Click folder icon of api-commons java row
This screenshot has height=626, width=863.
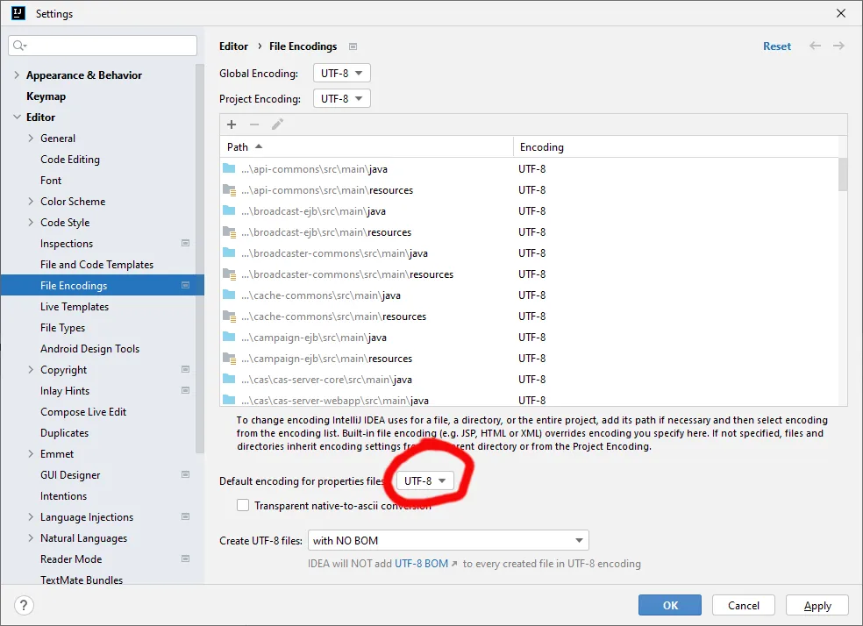[229, 168]
